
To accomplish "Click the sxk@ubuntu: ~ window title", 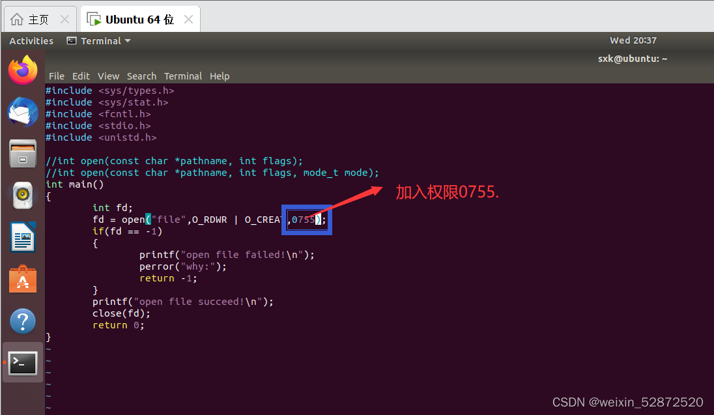I will click(633, 59).
